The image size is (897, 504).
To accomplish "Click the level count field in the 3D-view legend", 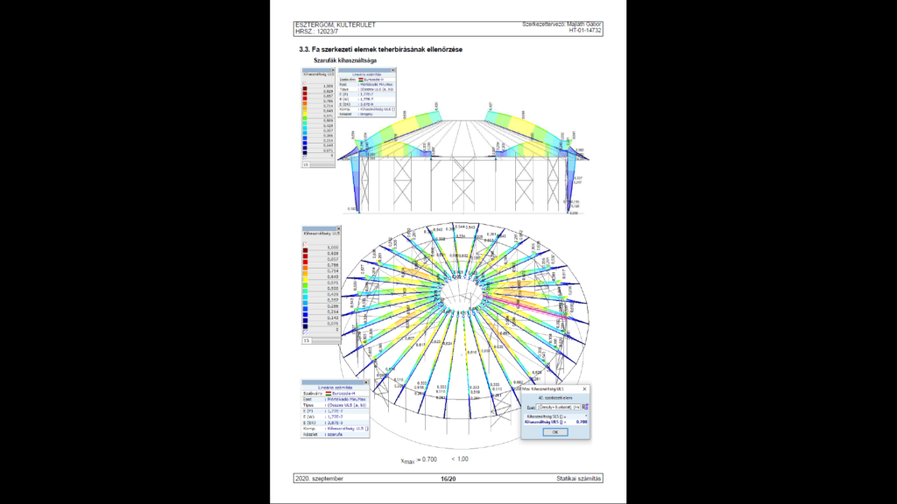I will [x=307, y=340].
